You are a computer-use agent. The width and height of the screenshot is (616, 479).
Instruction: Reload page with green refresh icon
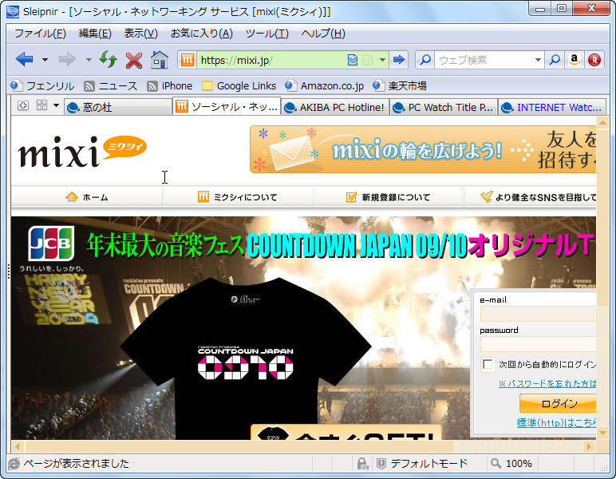[108, 60]
